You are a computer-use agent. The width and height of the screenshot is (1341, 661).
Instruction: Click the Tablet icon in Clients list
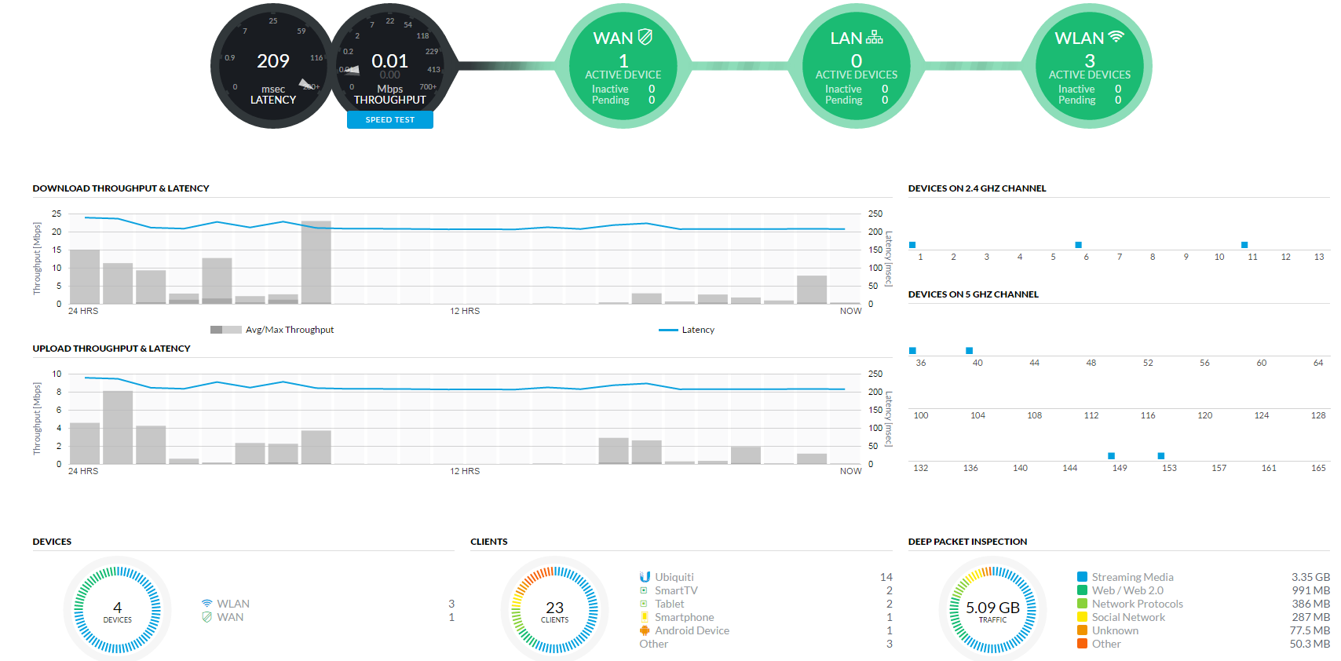[645, 604]
